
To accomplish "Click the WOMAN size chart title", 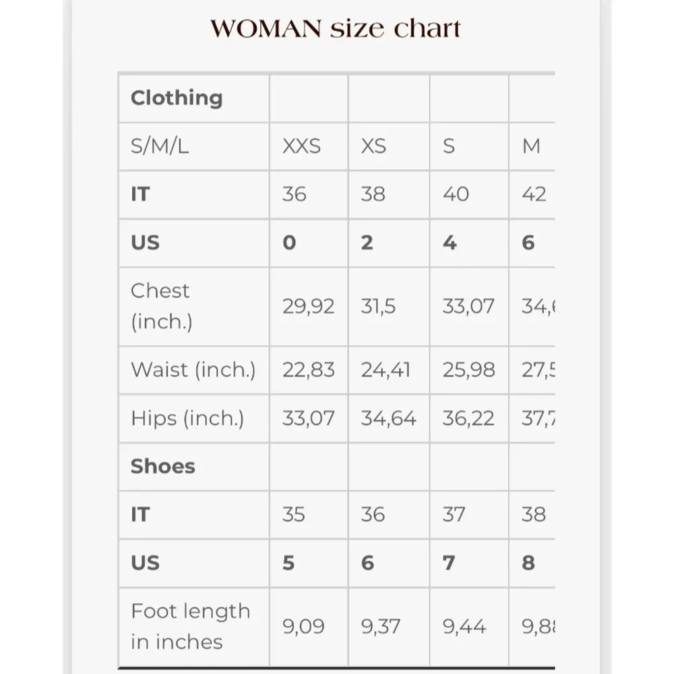I will point(335,29).
